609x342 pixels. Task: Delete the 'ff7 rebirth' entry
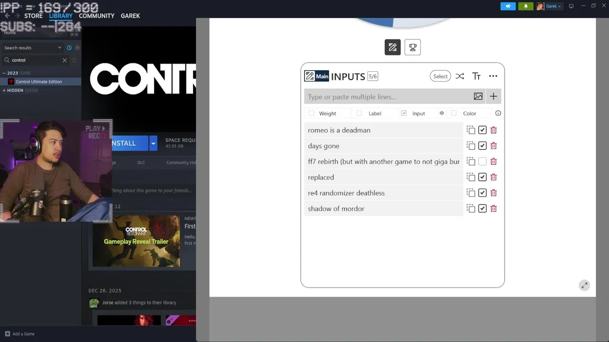pos(493,161)
